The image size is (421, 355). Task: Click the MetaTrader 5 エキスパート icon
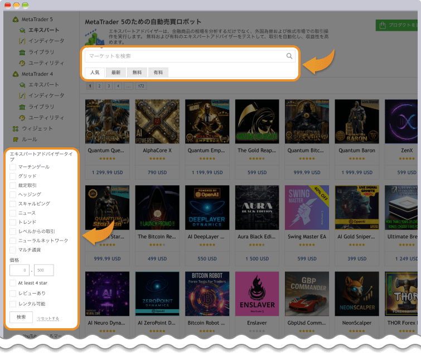22,30
